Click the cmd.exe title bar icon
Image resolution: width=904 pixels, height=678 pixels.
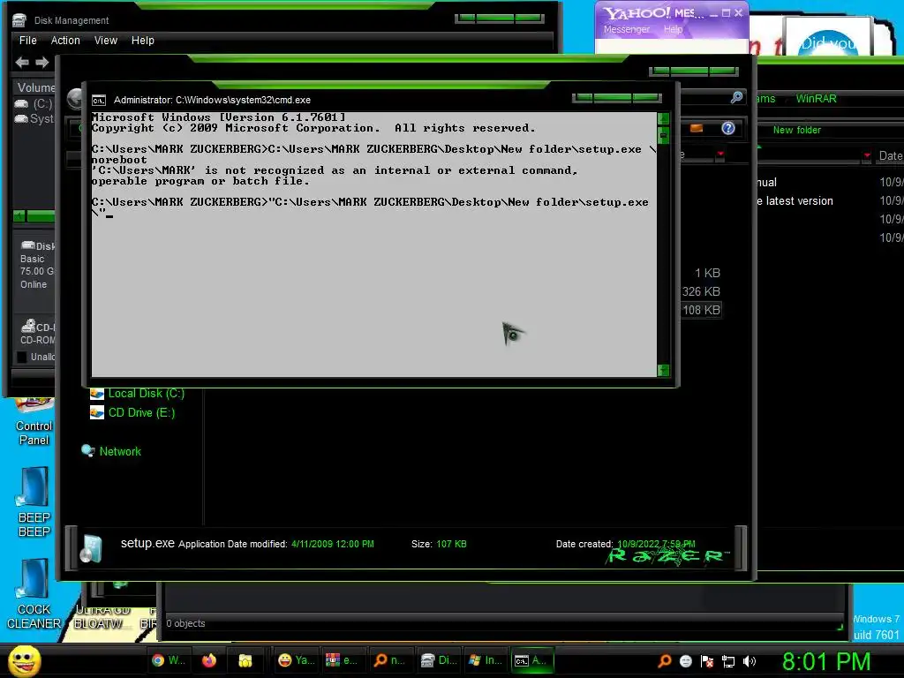pyautogui.click(x=99, y=101)
